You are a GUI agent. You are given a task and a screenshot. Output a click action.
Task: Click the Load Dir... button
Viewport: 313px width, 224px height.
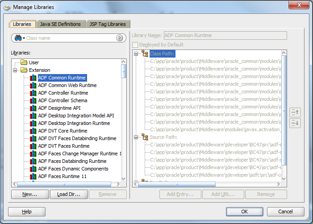(x=69, y=194)
